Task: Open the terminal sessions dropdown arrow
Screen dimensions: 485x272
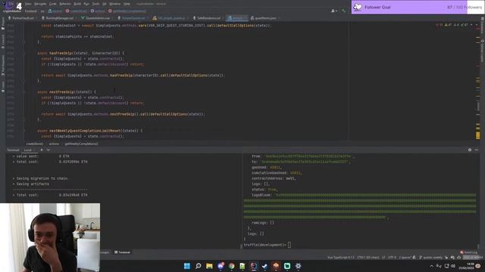Action: [48, 150]
